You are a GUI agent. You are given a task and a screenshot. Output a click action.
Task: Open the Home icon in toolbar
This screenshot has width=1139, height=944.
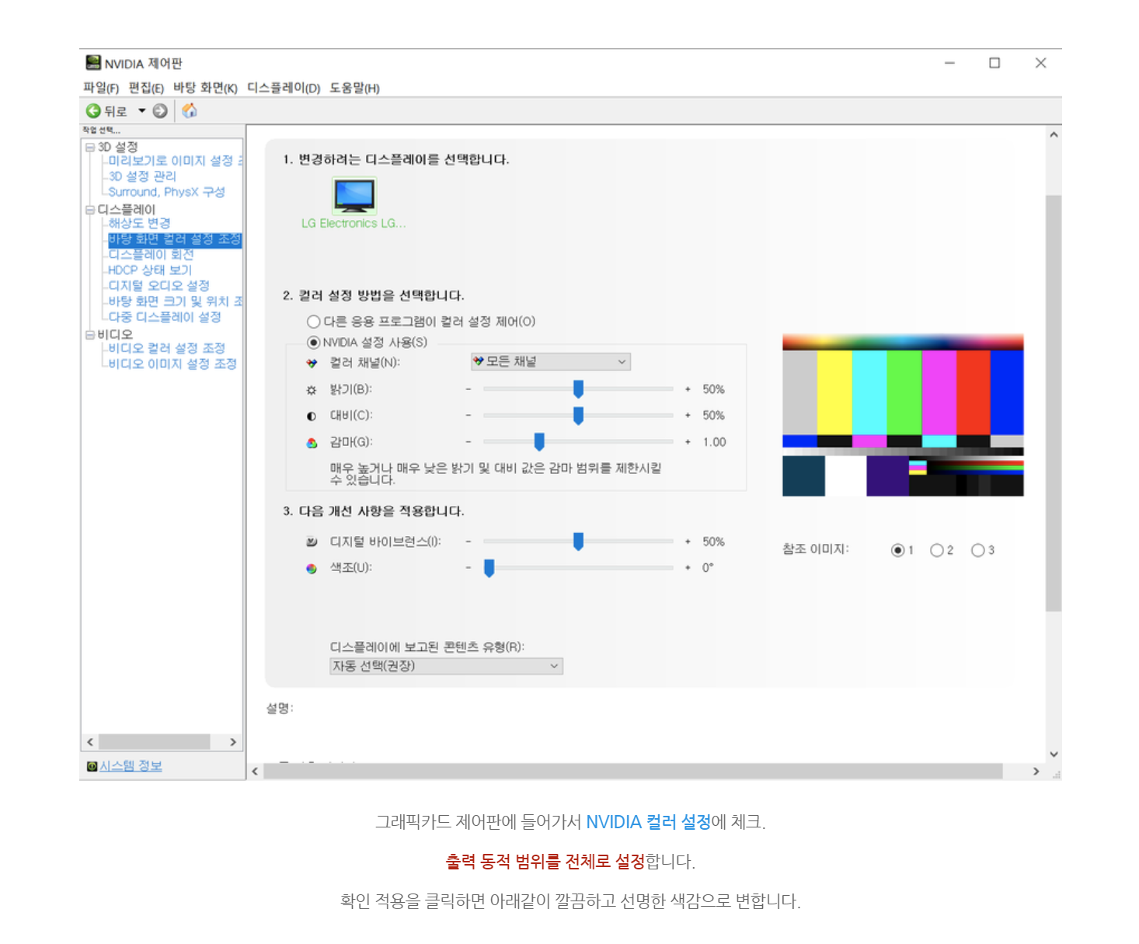click(x=190, y=111)
